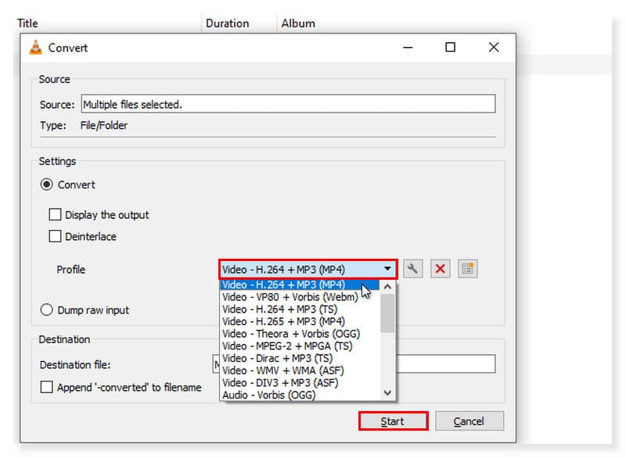Viewport: 626px width, 458px height.
Task: Select the Convert radio button
Action: [46, 184]
